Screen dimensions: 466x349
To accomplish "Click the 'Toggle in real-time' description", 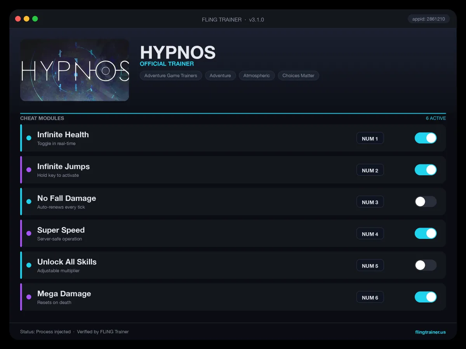I will point(56,143).
